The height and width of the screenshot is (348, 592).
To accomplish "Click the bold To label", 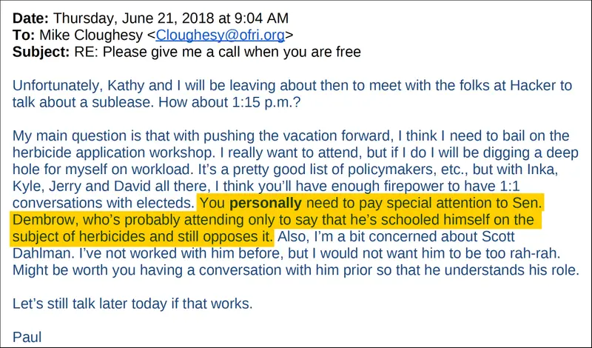I will coord(24,35).
